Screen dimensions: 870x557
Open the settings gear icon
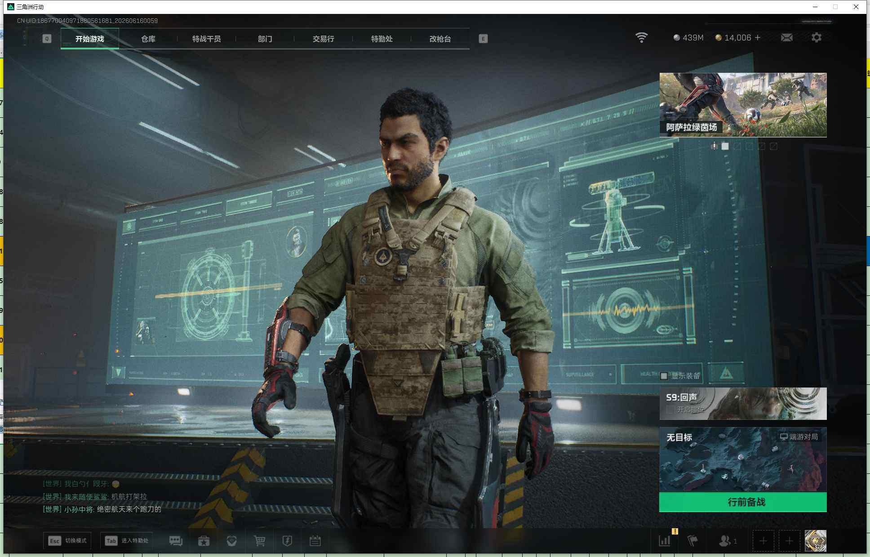pyautogui.click(x=817, y=38)
